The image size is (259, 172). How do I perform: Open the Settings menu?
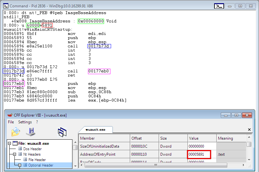pos(25,122)
